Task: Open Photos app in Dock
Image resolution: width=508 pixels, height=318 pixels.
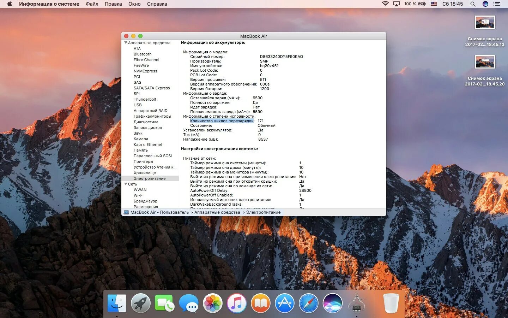Action: 213,303
